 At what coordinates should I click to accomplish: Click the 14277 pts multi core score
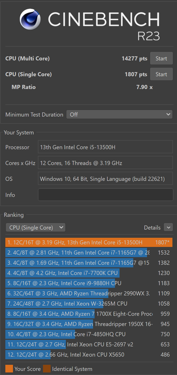click(x=135, y=58)
